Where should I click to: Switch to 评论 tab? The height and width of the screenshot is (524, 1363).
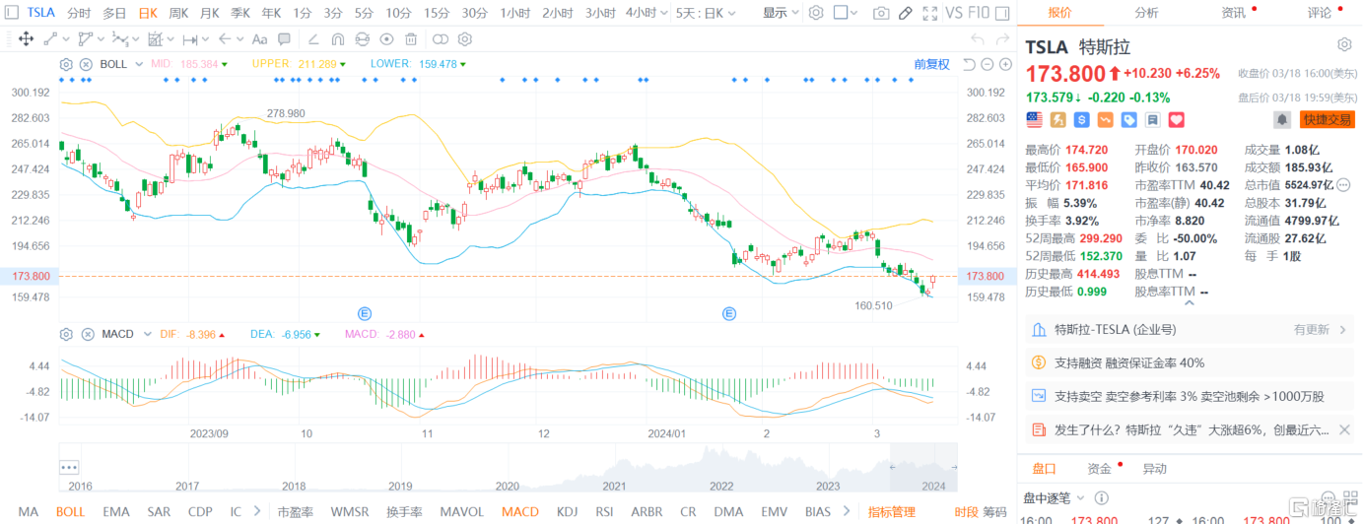(x=1319, y=13)
